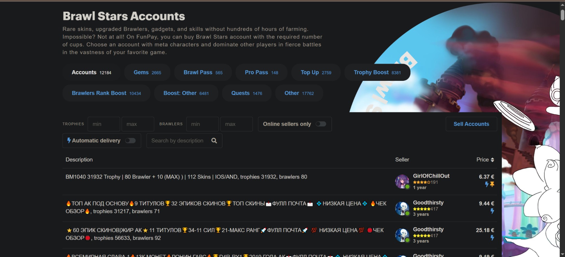Click the page's vertical scrollbar thumb
The image size is (565, 257).
tap(562, 15)
